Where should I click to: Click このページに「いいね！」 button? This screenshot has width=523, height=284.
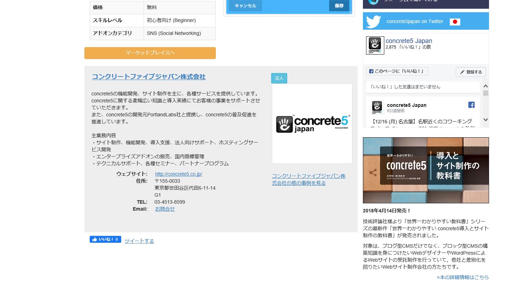click(397, 71)
